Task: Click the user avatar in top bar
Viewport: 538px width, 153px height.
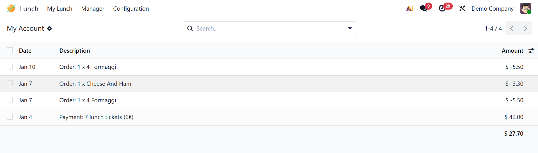Action: pyautogui.click(x=525, y=8)
